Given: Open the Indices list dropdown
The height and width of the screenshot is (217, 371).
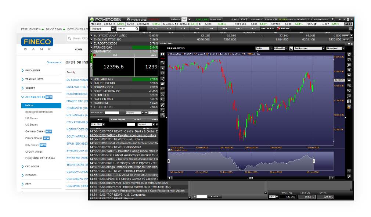Looking at the screenshot, I should pos(103,29).
